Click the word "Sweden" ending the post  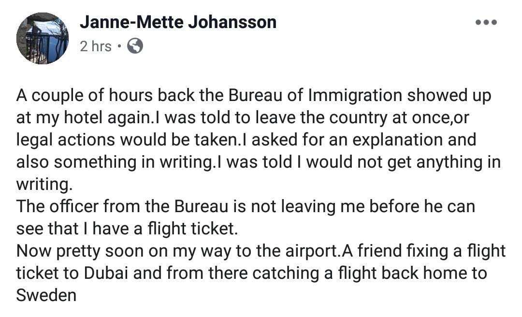tap(46, 295)
